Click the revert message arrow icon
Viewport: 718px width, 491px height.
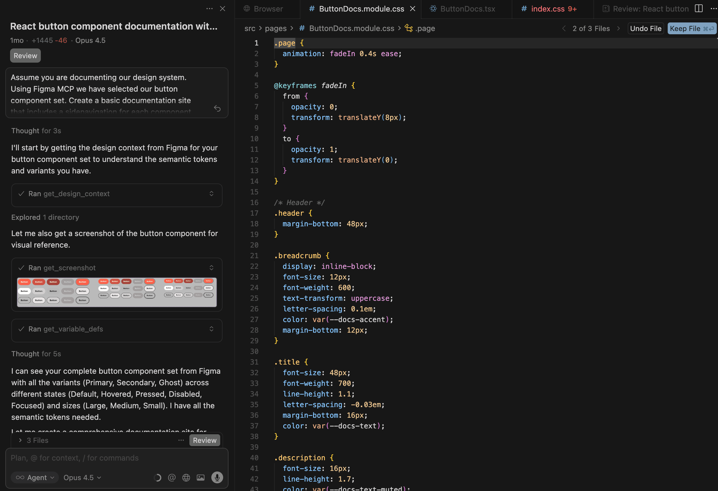[x=217, y=108]
